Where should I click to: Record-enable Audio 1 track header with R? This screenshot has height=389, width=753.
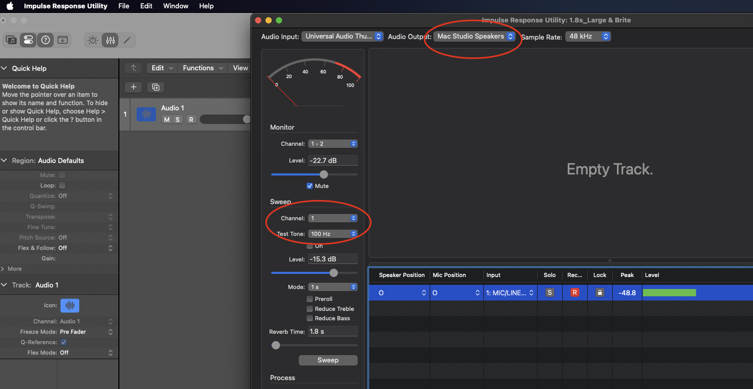tap(191, 120)
